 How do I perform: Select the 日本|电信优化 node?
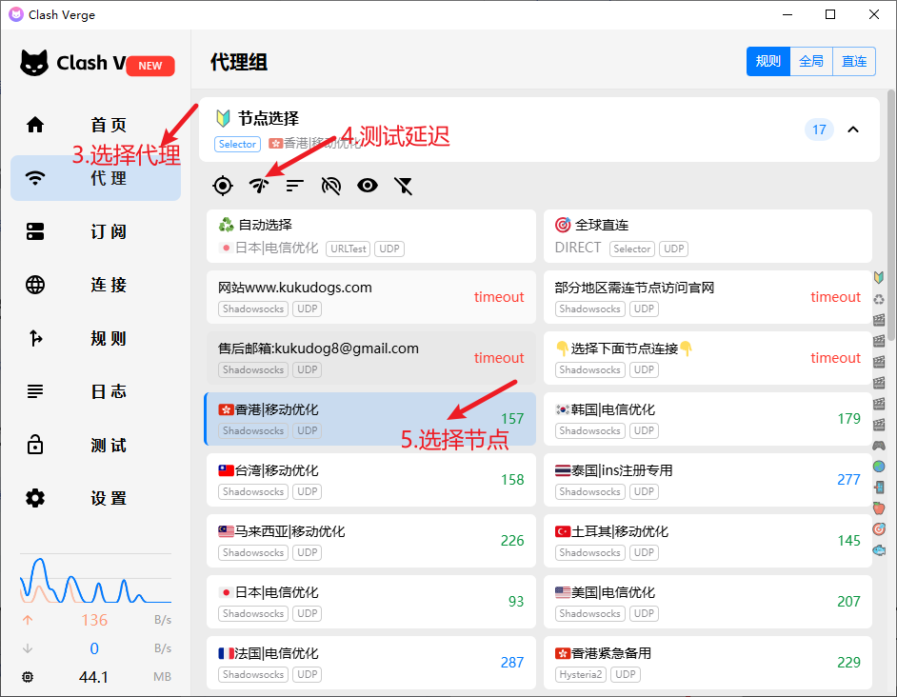tap(371, 602)
